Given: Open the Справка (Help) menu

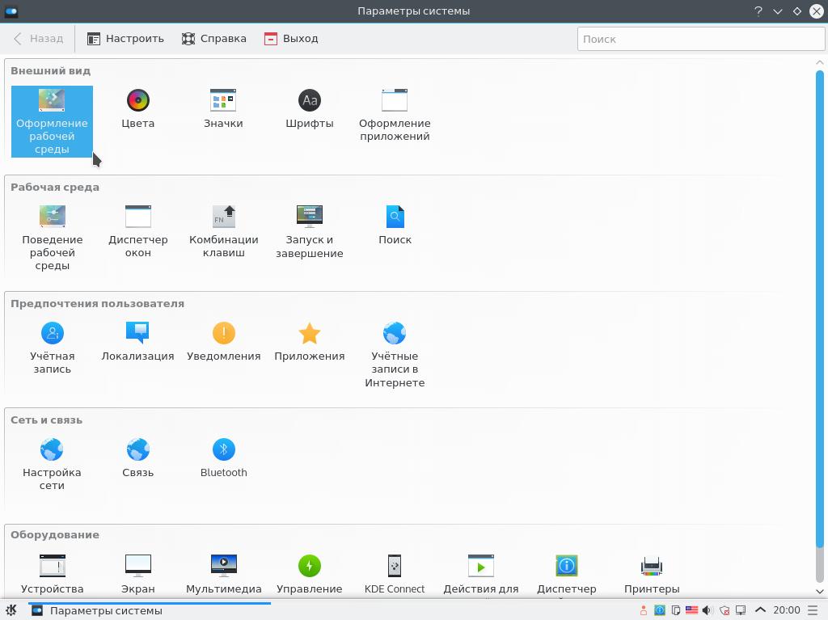Looking at the screenshot, I should 214,39.
